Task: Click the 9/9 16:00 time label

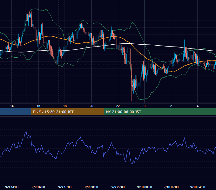Action: coord(38,187)
